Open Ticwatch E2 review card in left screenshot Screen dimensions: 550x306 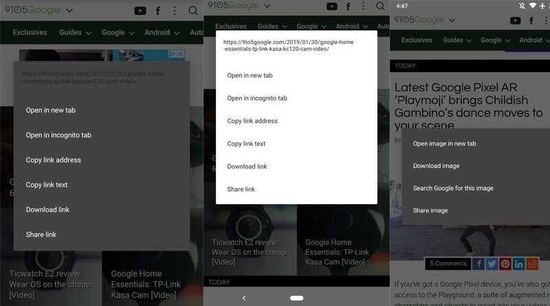tap(49, 284)
